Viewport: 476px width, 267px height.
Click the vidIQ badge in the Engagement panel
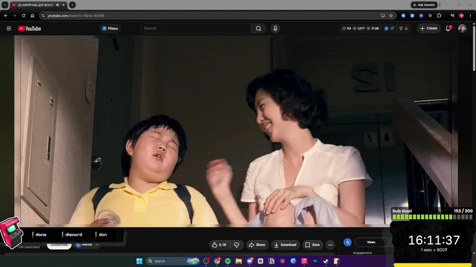coord(347,242)
